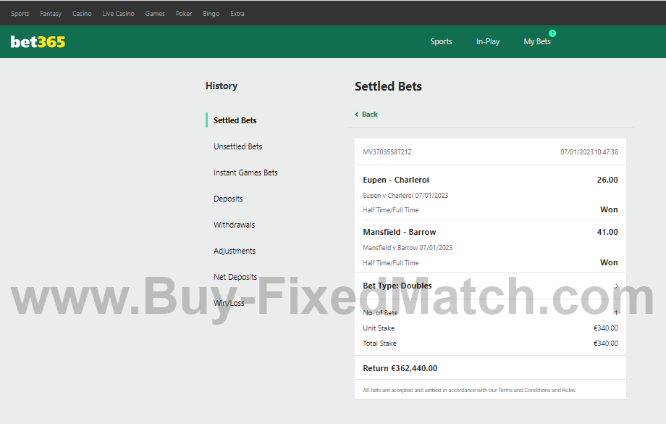Open Withdrawals history
Image resolution: width=666 pixels, height=424 pixels.
click(234, 225)
